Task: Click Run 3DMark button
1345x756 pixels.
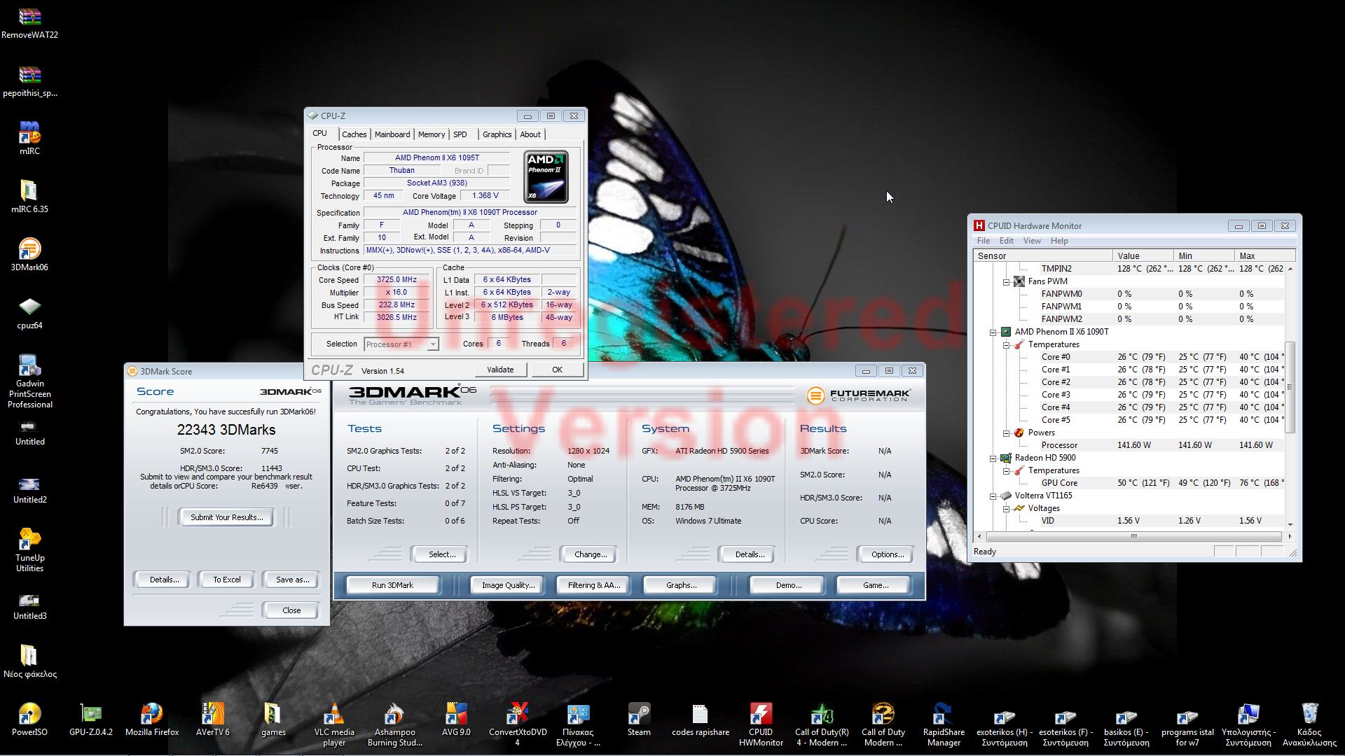Action: point(392,585)
